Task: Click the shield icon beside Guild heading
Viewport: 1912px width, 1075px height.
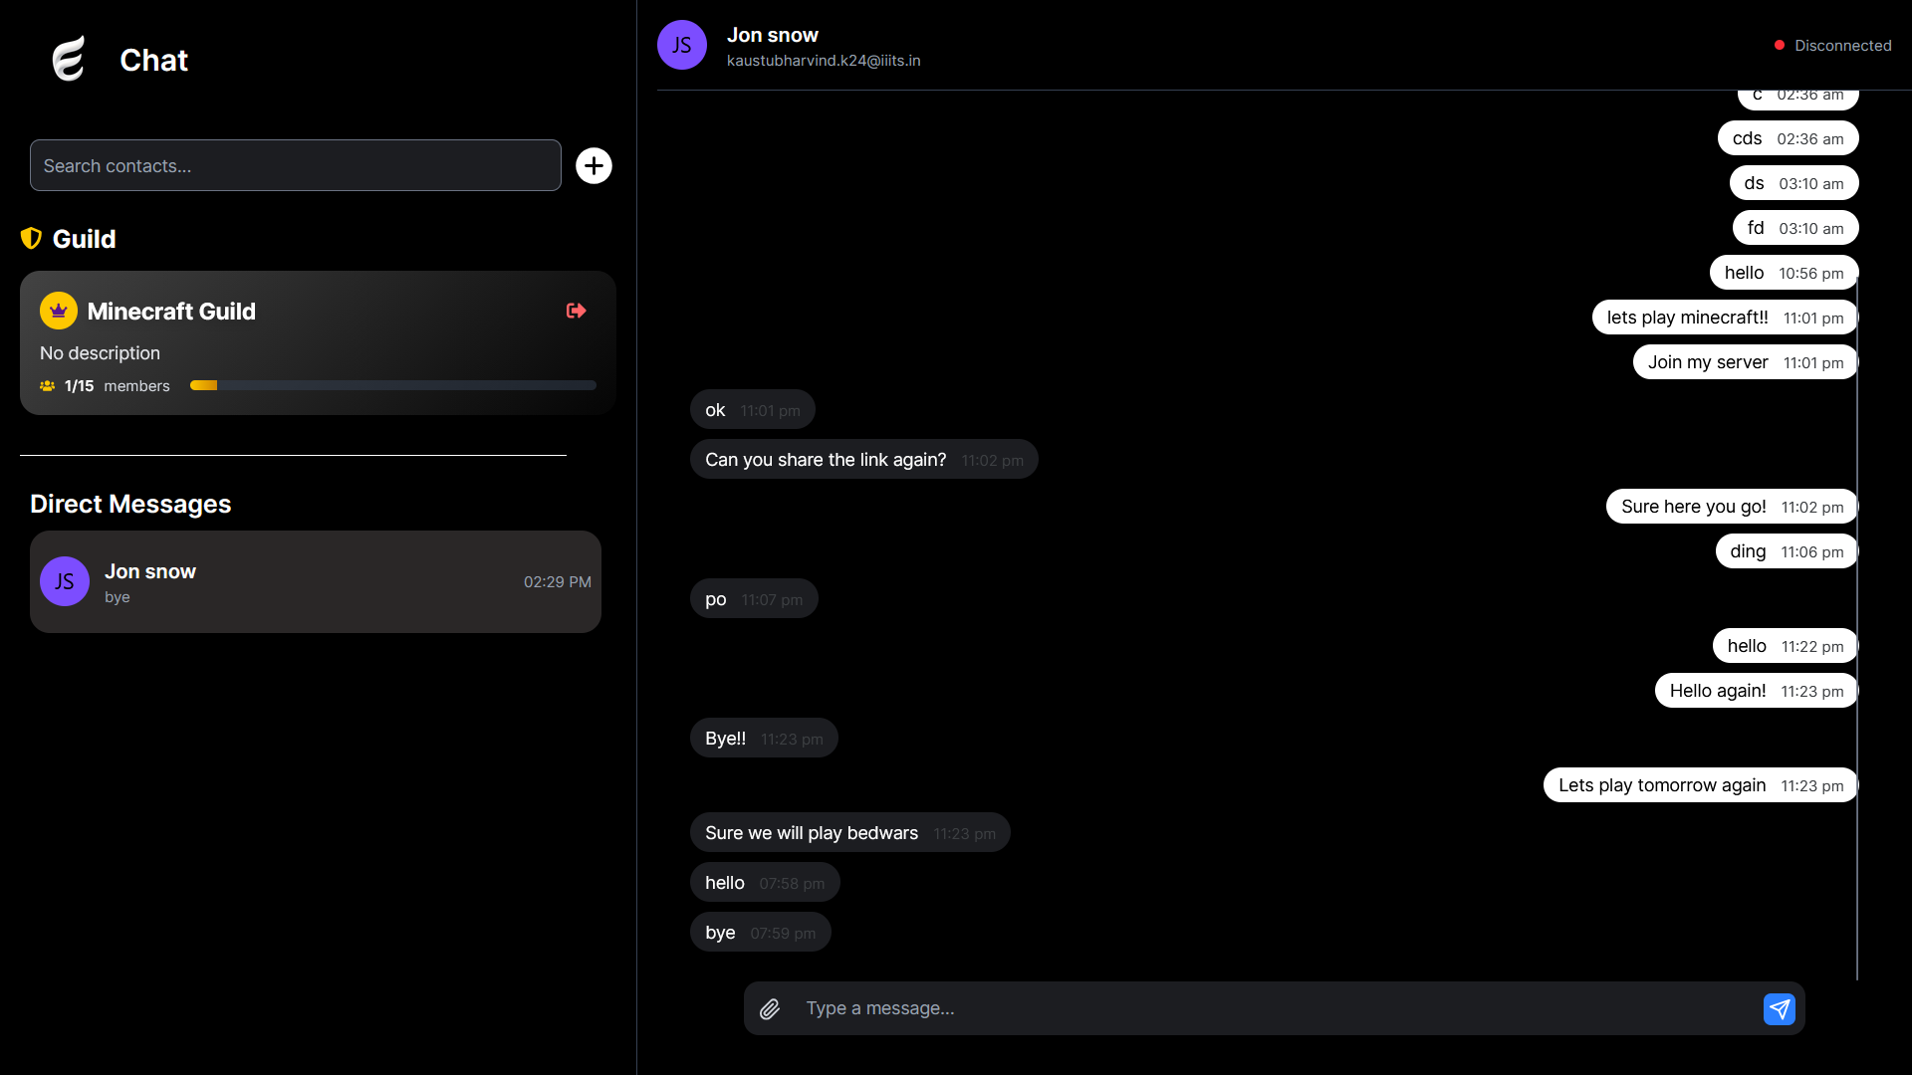Action: [31, 238]
